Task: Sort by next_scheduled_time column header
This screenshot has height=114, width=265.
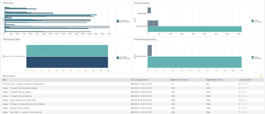Action: click(140, 80)
